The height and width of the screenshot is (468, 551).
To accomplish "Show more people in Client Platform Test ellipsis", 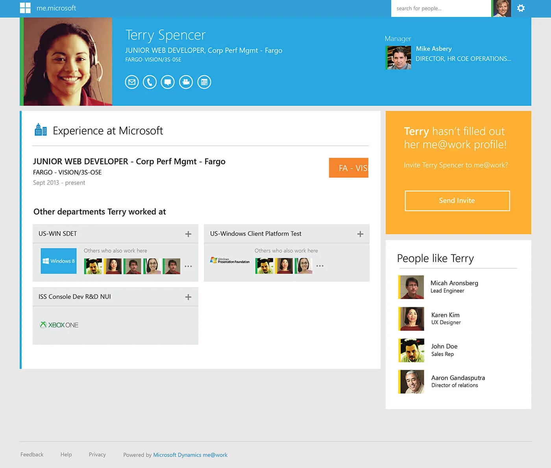I will click(320, 266).
